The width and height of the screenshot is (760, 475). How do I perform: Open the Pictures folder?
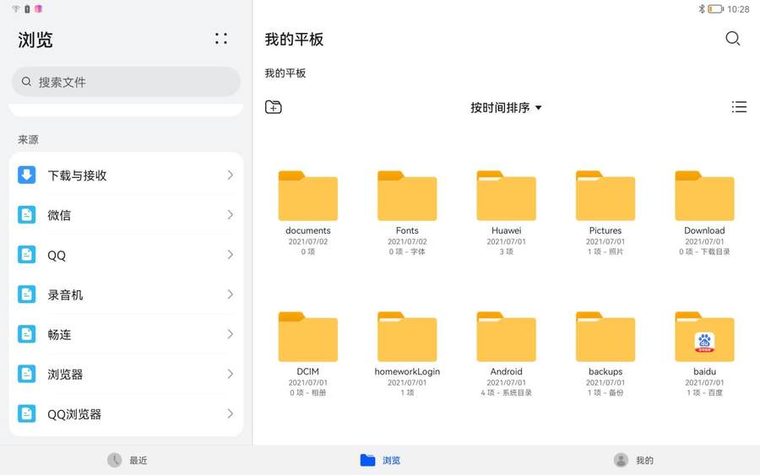(605, 197)
